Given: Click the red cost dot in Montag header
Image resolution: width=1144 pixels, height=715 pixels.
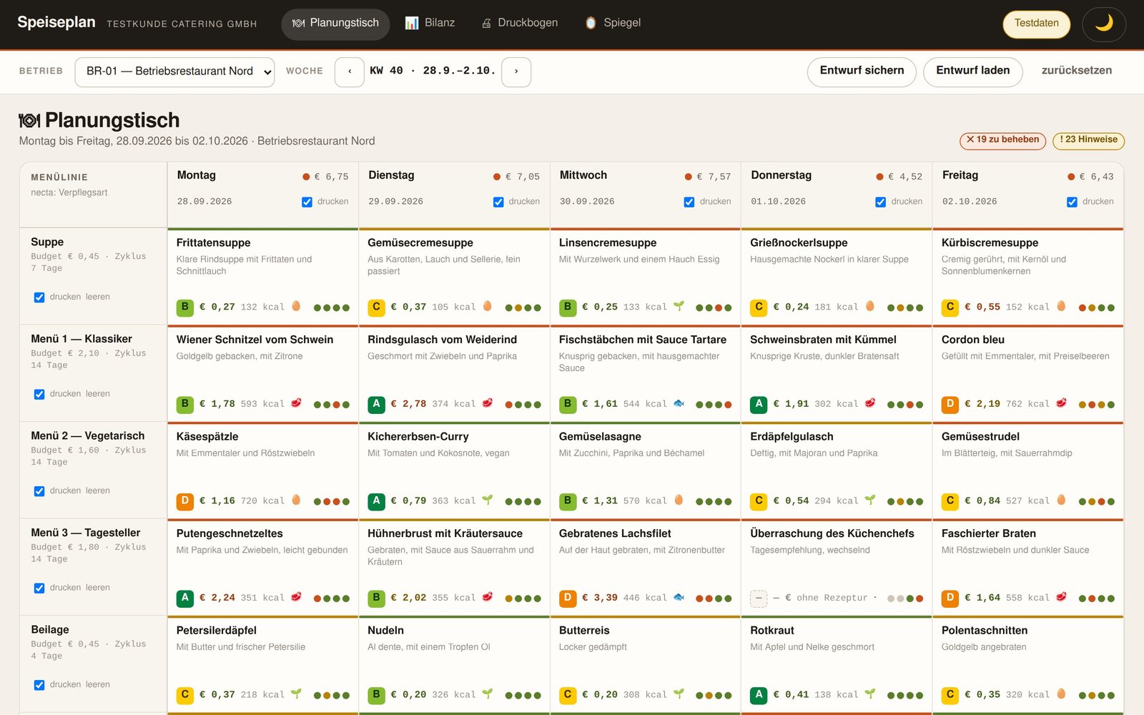Looking at the screenshot, I should (x=306, y=177).
